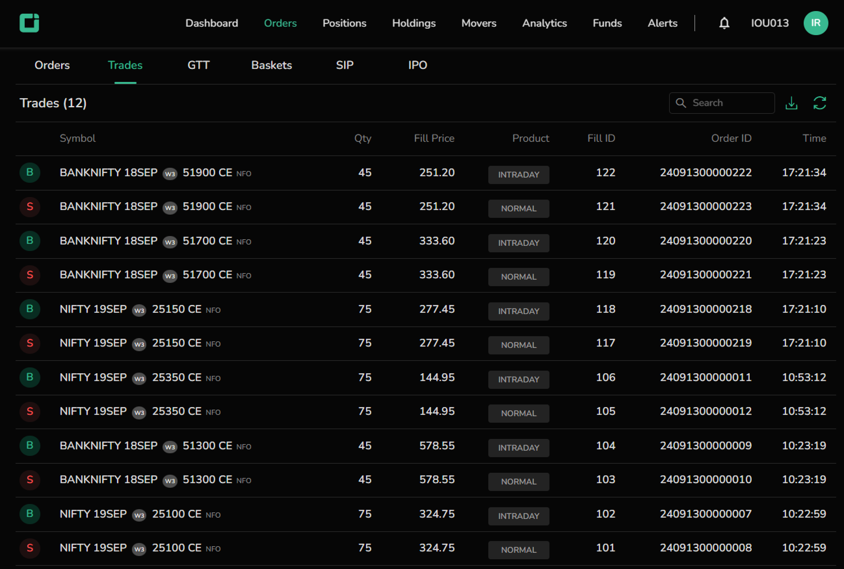The width and height of the screenshot is (844, 569).
Task: Click the Fill ID column header
Action: tap(601, 138)
